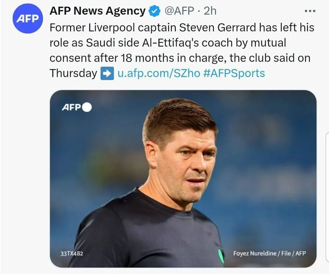
Task: Open the AFP profile avatar
Action: [x=27, y=19]
